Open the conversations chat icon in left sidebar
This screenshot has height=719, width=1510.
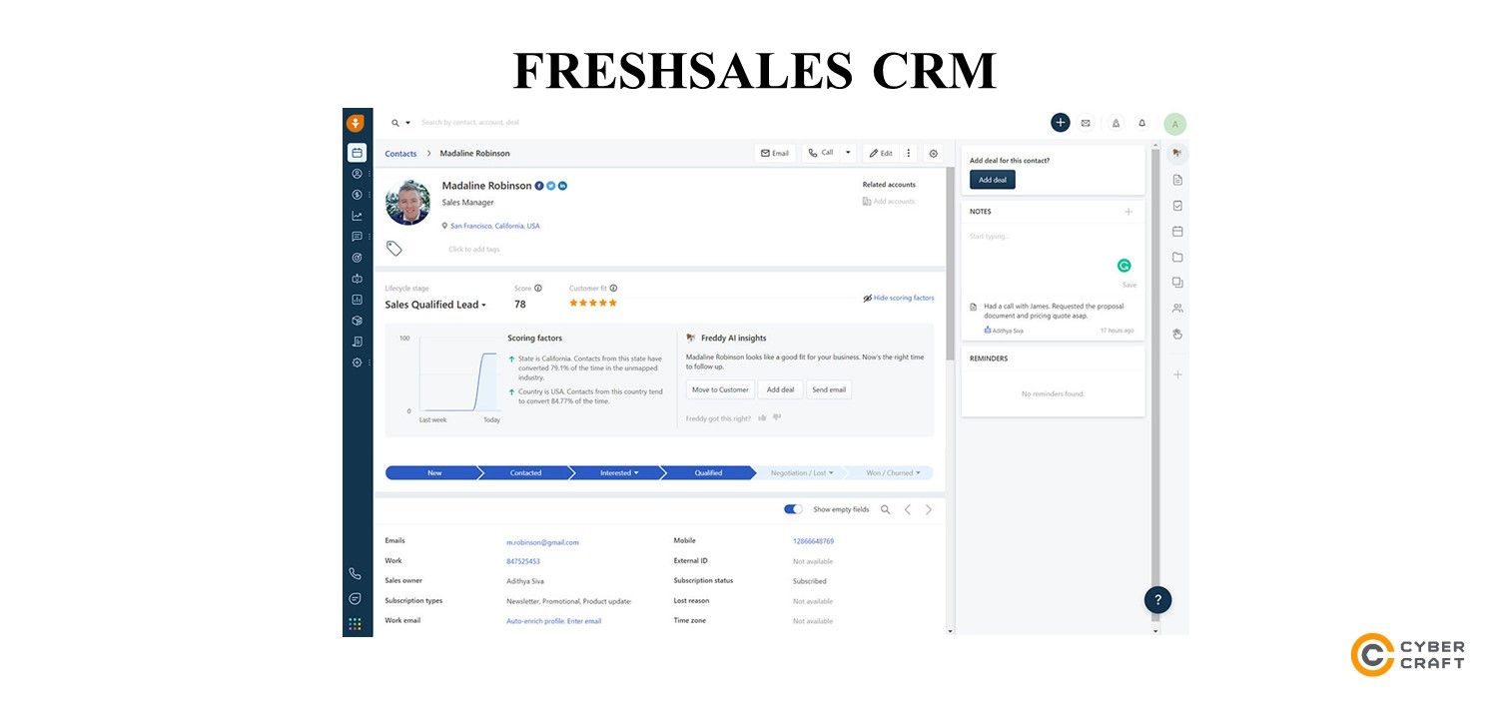tap(357, 237)
